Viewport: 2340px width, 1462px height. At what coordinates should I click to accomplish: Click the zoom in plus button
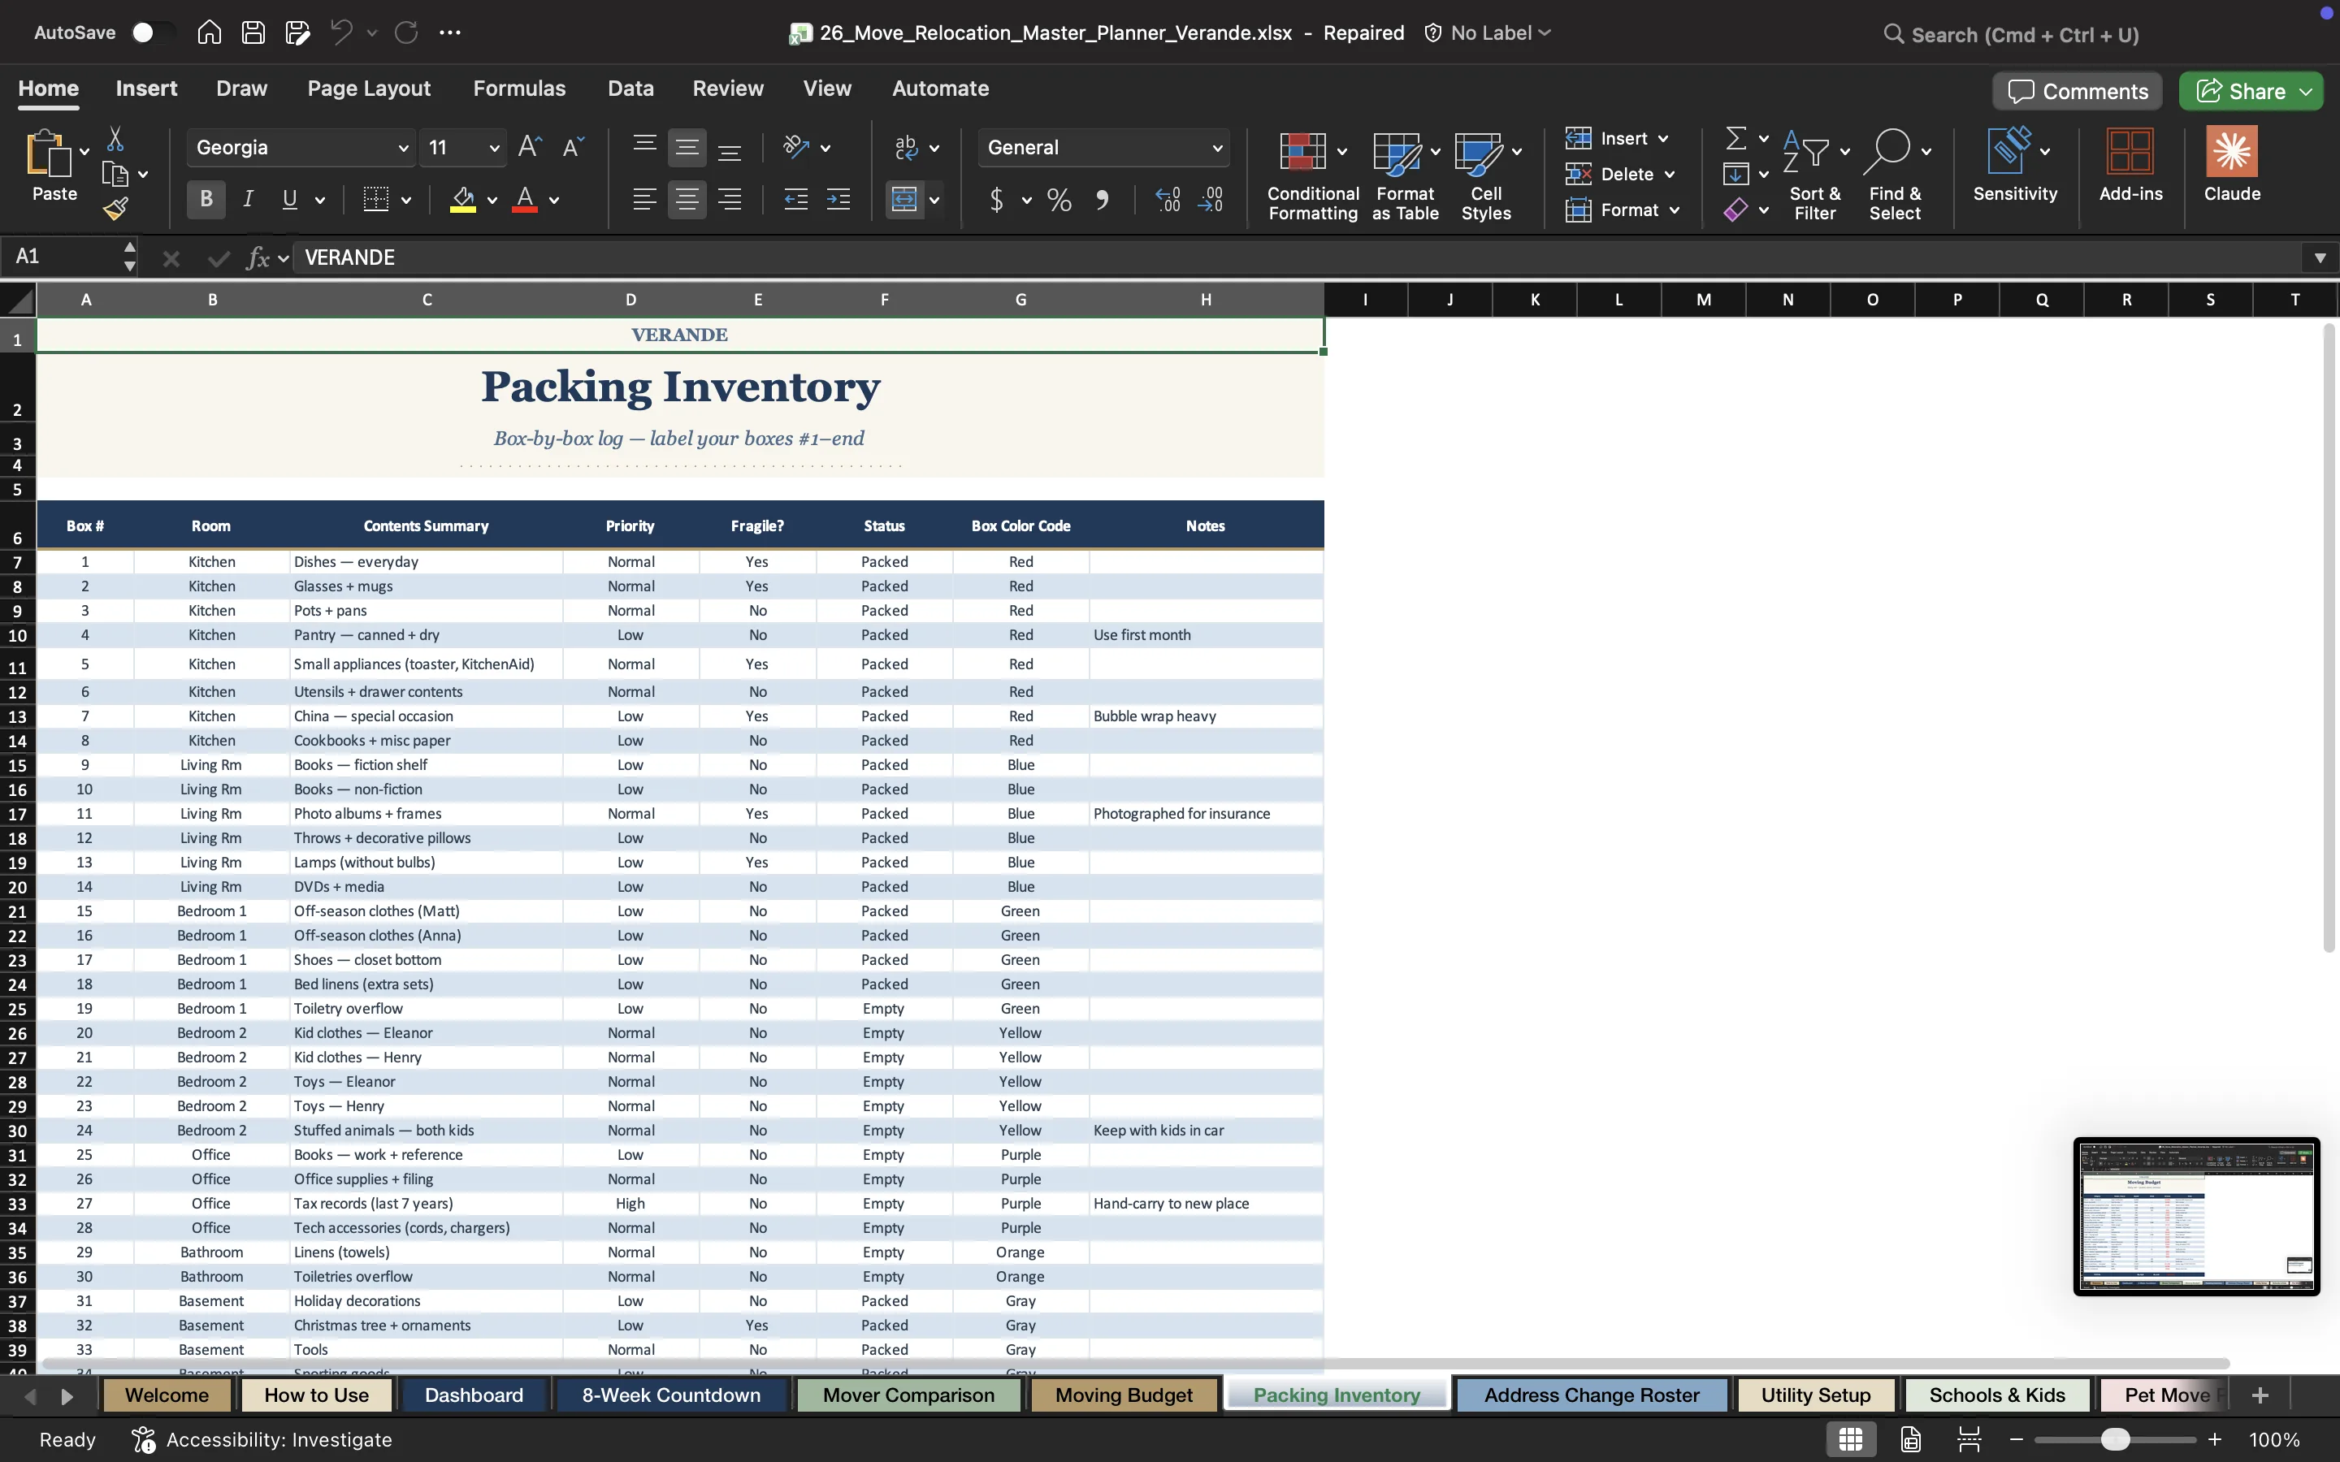tap(2215, 1440)
